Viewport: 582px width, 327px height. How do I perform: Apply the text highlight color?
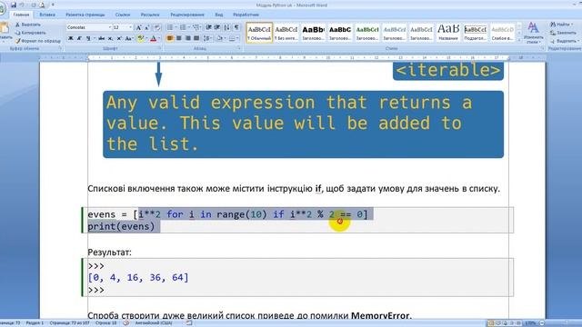pyautogui.click(x=141, y=38)
